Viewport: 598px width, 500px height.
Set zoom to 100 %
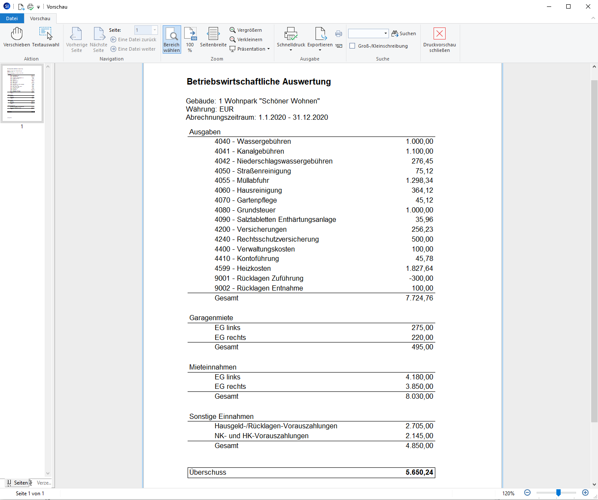(x=190, y=39)
